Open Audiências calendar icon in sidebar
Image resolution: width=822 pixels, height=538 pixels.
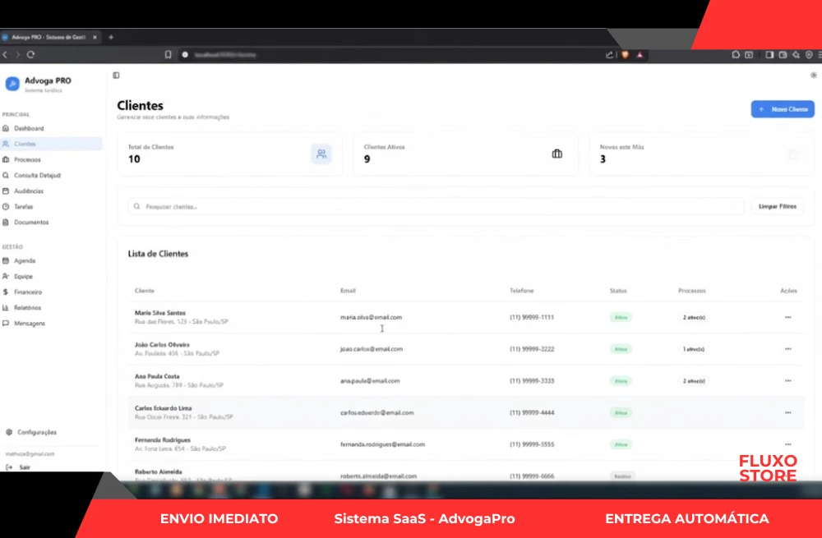[x=7, y=191]
